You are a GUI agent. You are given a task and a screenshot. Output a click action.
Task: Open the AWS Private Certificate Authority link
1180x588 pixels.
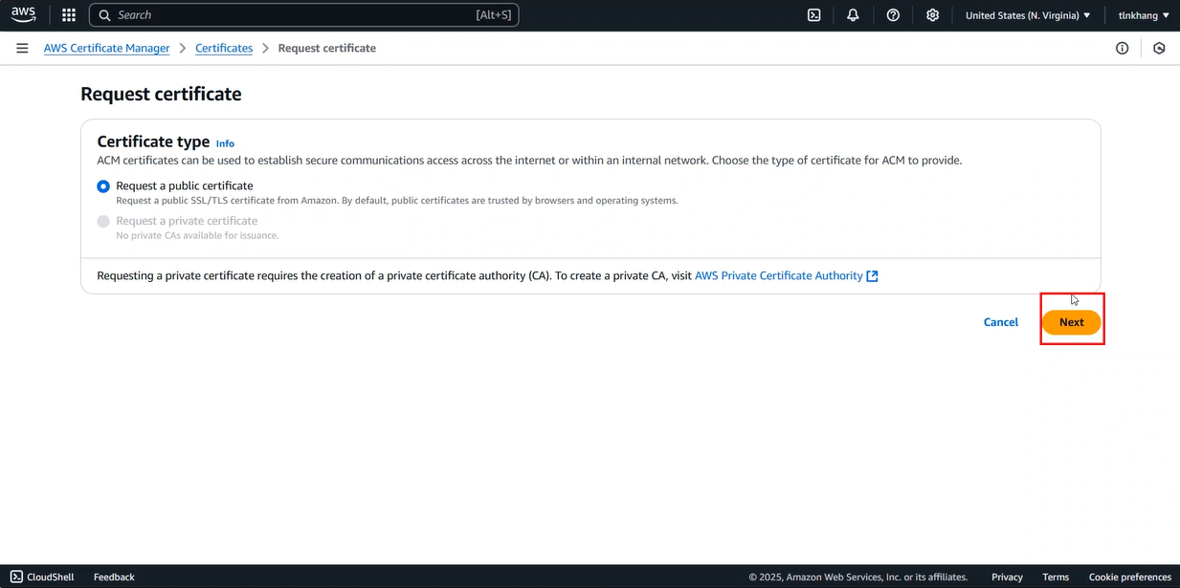click(x=779, y=275)
